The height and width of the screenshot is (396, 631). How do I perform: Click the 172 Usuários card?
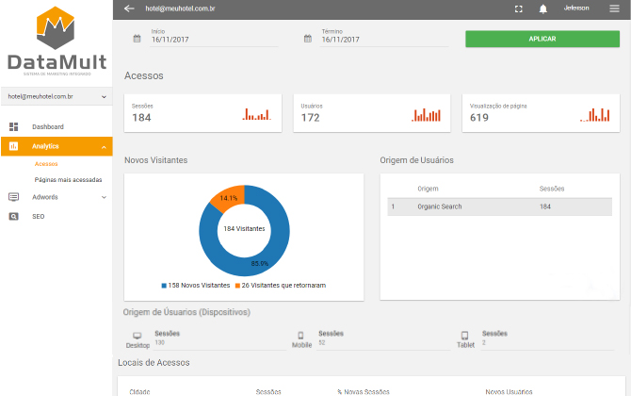coord(372,113)
